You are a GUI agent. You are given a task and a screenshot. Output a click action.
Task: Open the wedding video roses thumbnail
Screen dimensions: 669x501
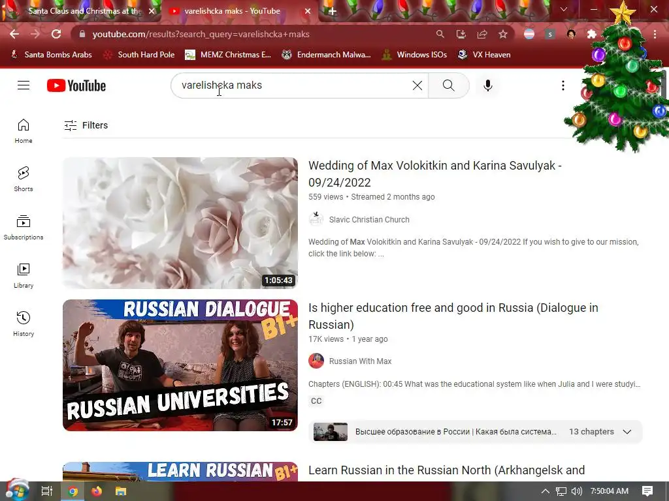click(180, 223)
